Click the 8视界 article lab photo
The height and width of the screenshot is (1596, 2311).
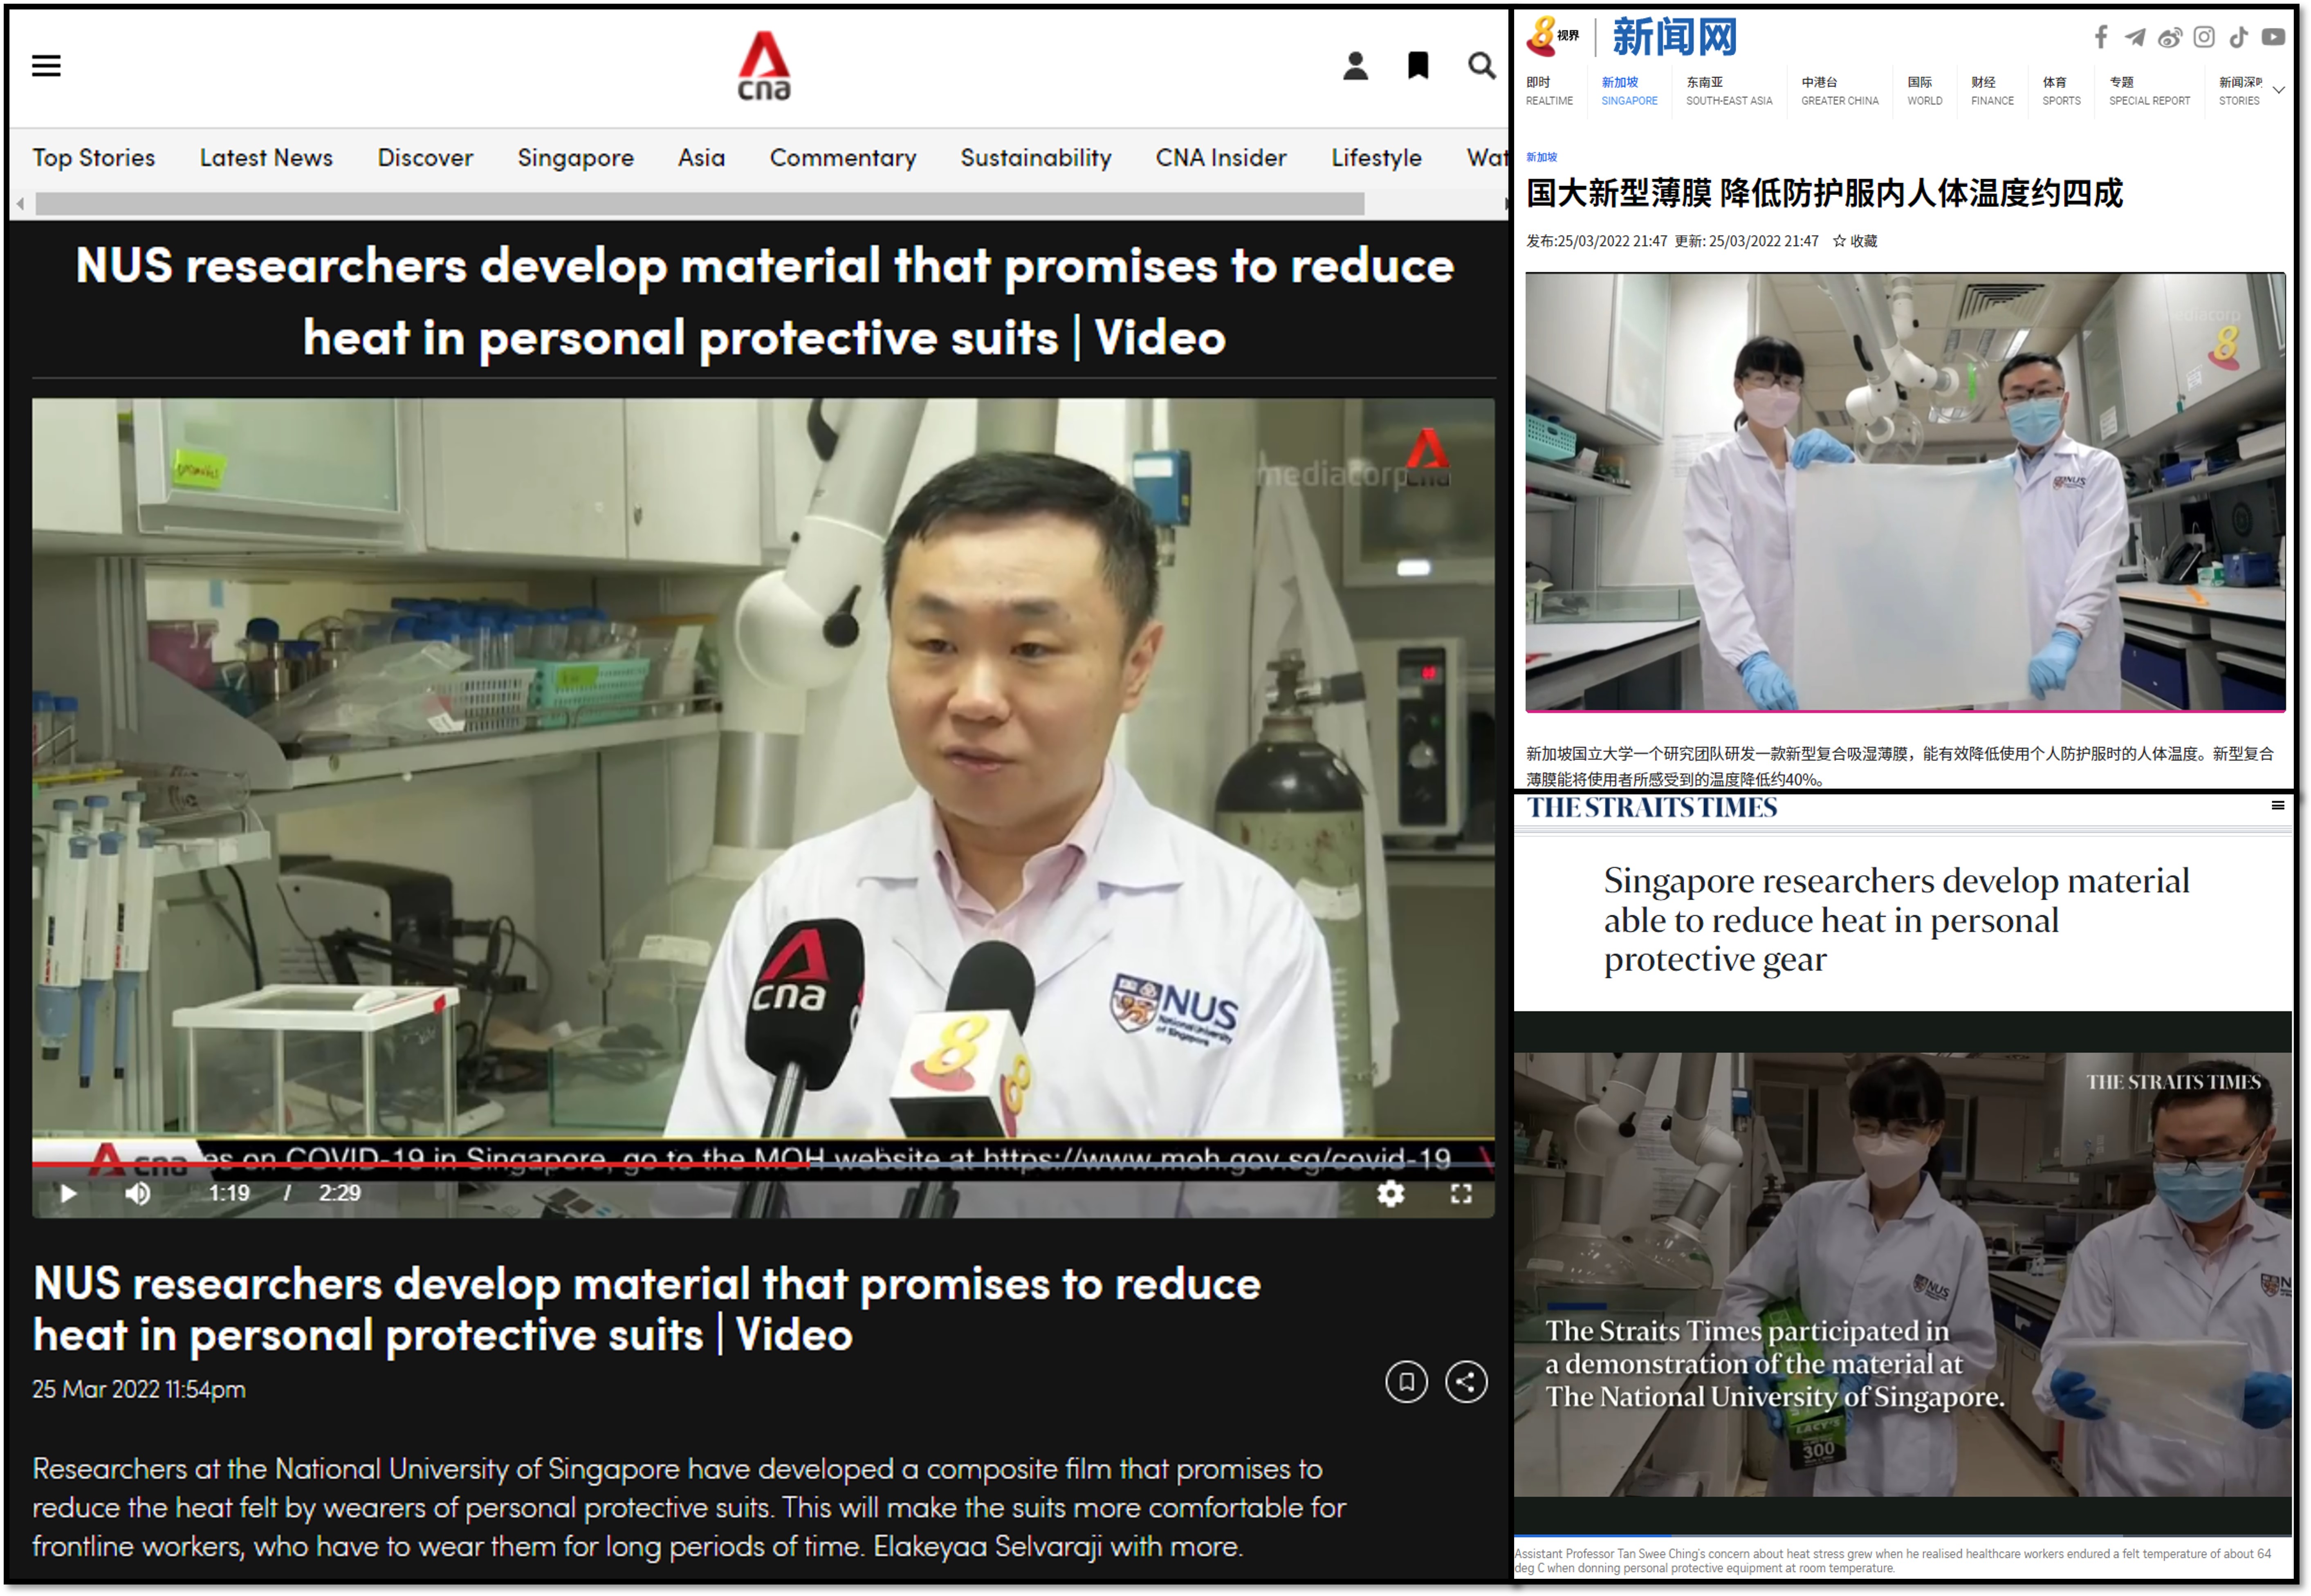point(1905,492)
